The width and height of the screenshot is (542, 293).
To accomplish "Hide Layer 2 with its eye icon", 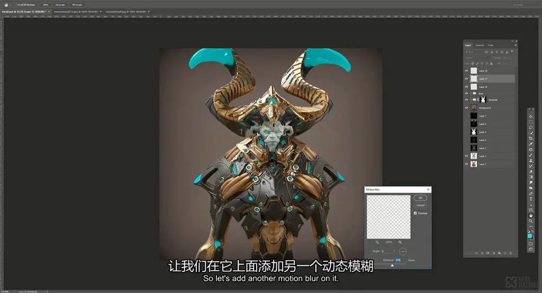I will tap(466, 156).
